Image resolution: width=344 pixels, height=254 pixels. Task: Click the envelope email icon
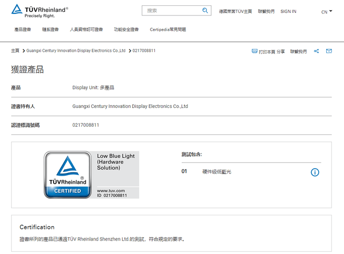tap(329, 51)
